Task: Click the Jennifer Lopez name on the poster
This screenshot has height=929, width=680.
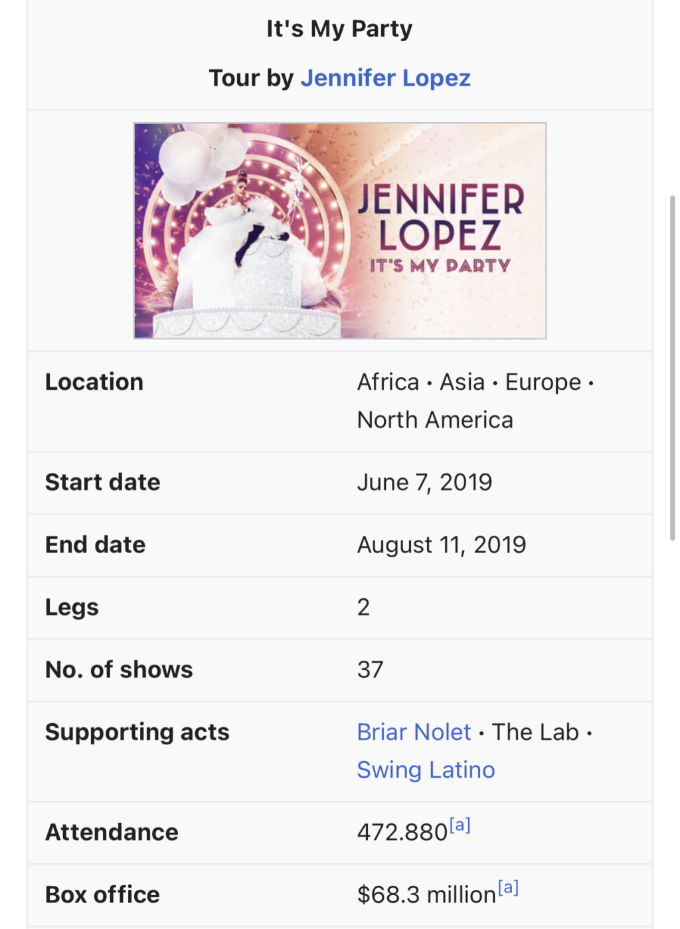Action: point(440,217)
